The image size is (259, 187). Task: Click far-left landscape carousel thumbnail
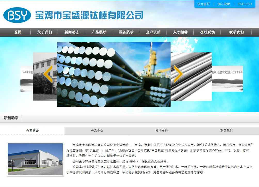click(27, 79)
